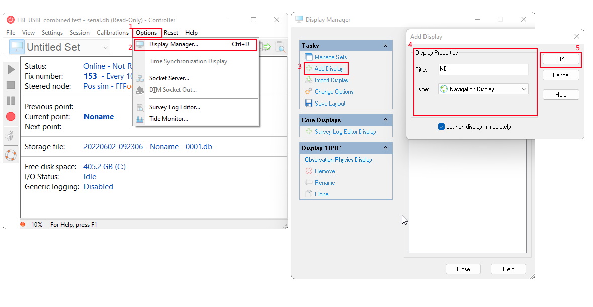
Task: Click the Add Display link
Action: tap(329, 69)
